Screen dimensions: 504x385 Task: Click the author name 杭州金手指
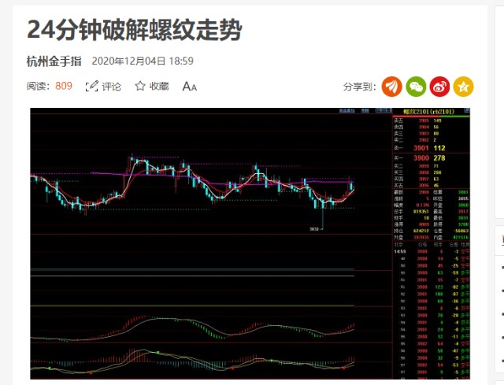(54, 61)
